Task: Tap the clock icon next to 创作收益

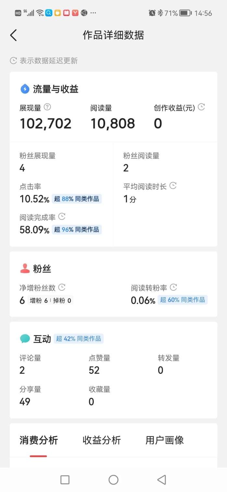Action: pyautogui.click(x=202, y=107)
